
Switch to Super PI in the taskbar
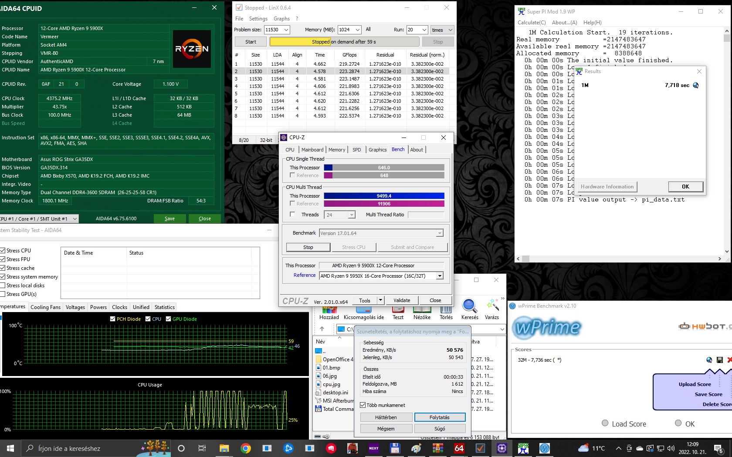click(x=523, y=448)
